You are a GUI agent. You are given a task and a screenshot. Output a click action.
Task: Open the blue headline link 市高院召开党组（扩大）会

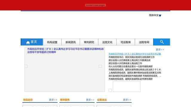(65, 51)
